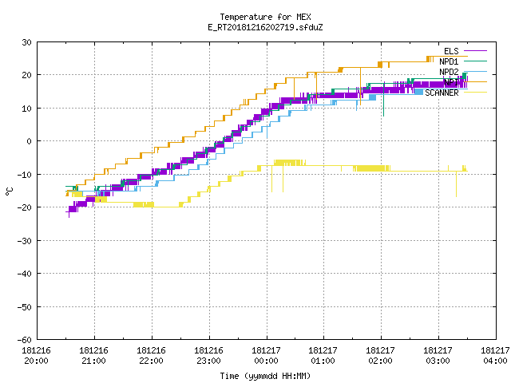The height and width of the screenshot is (383, 511).
Task: Click the y-axis label -40
Action: pyautogui.click(x=25, y=274)
